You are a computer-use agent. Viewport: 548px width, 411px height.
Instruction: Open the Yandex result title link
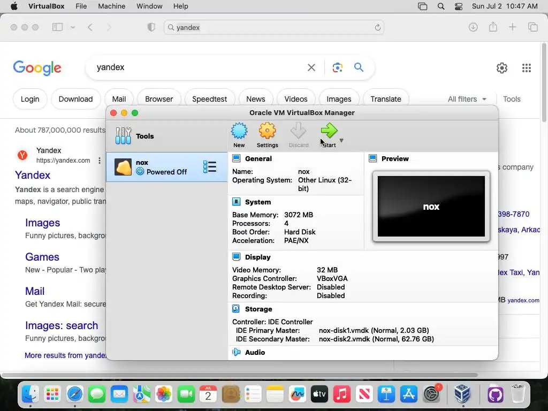pos(33,175)
